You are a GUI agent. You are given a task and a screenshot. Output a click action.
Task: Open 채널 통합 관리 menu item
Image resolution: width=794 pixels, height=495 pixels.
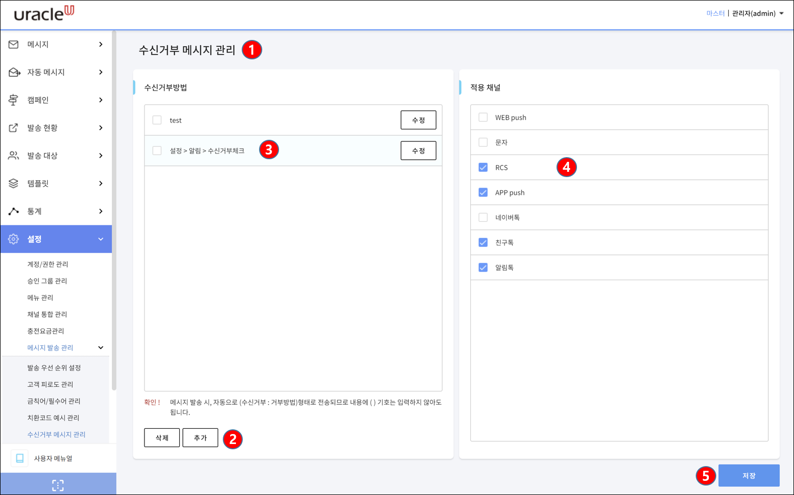click(47, 314)
